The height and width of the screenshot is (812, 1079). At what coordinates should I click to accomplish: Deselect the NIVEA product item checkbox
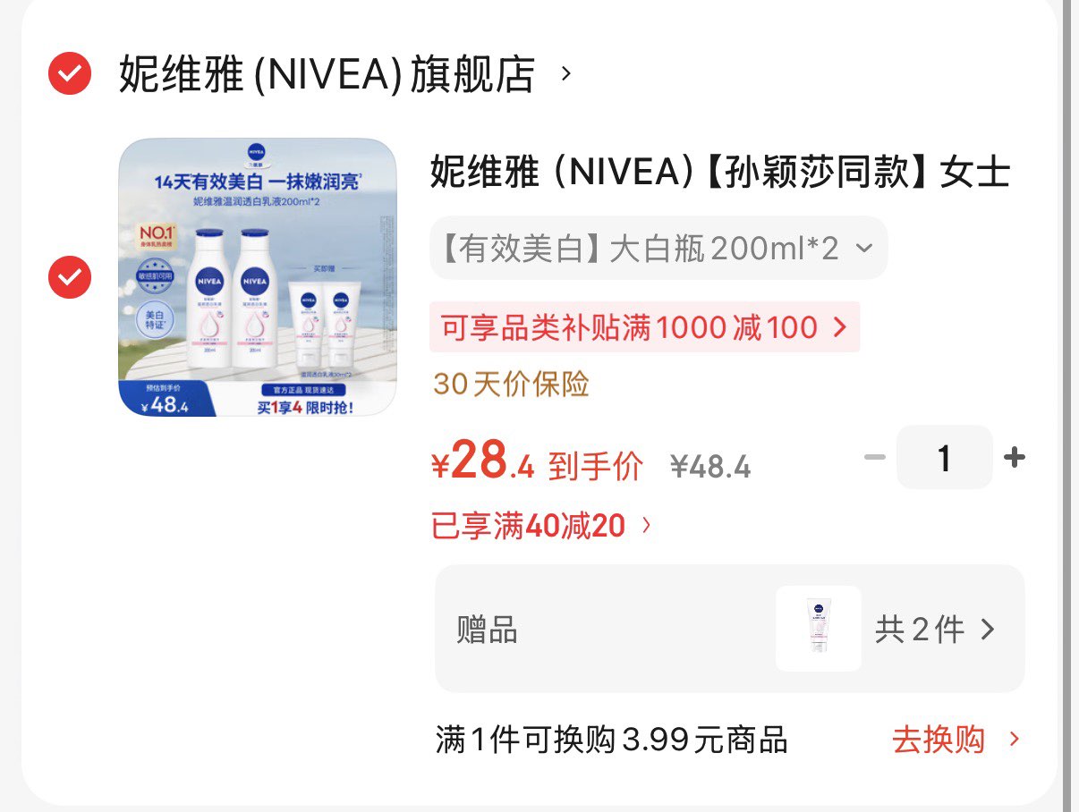[x=70, y=277]
